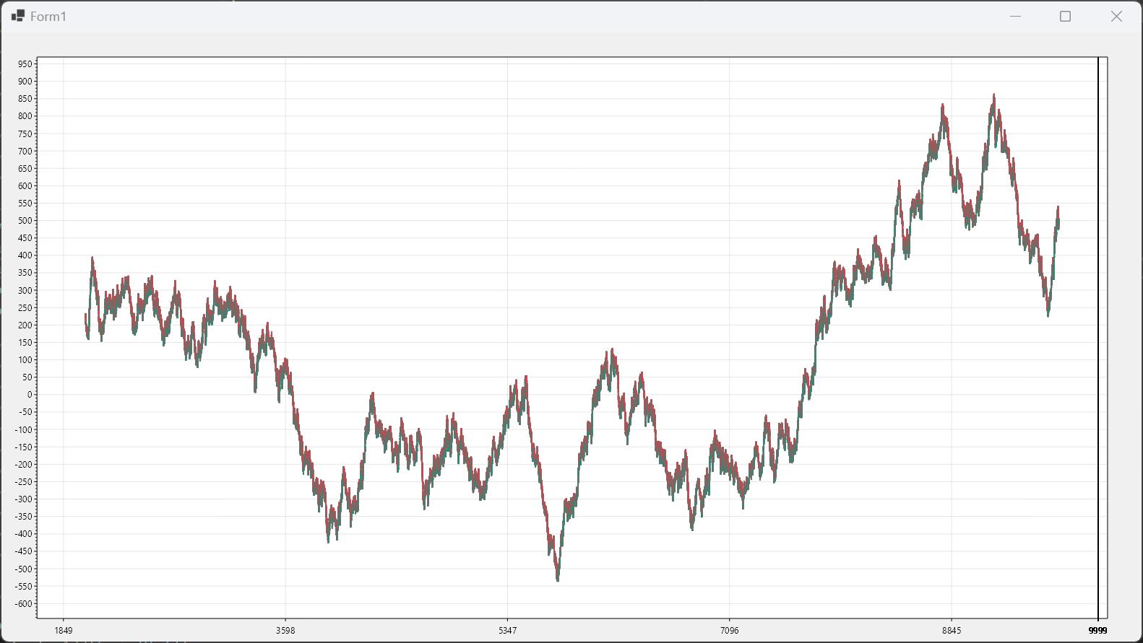Click the 0 y-axis label
This screenshot has width=1143, height=643.
(30, 395)
